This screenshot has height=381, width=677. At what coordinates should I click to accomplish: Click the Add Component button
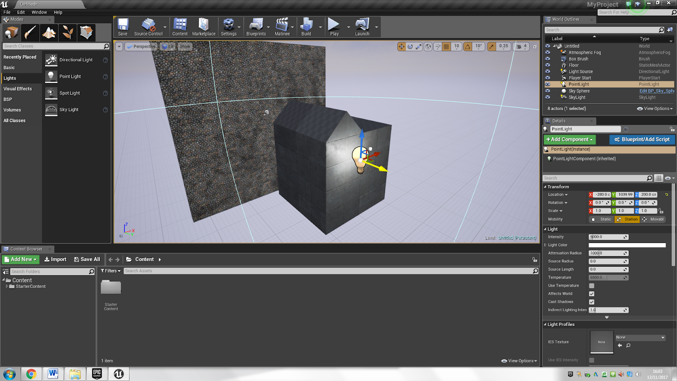tap(570, 139)
